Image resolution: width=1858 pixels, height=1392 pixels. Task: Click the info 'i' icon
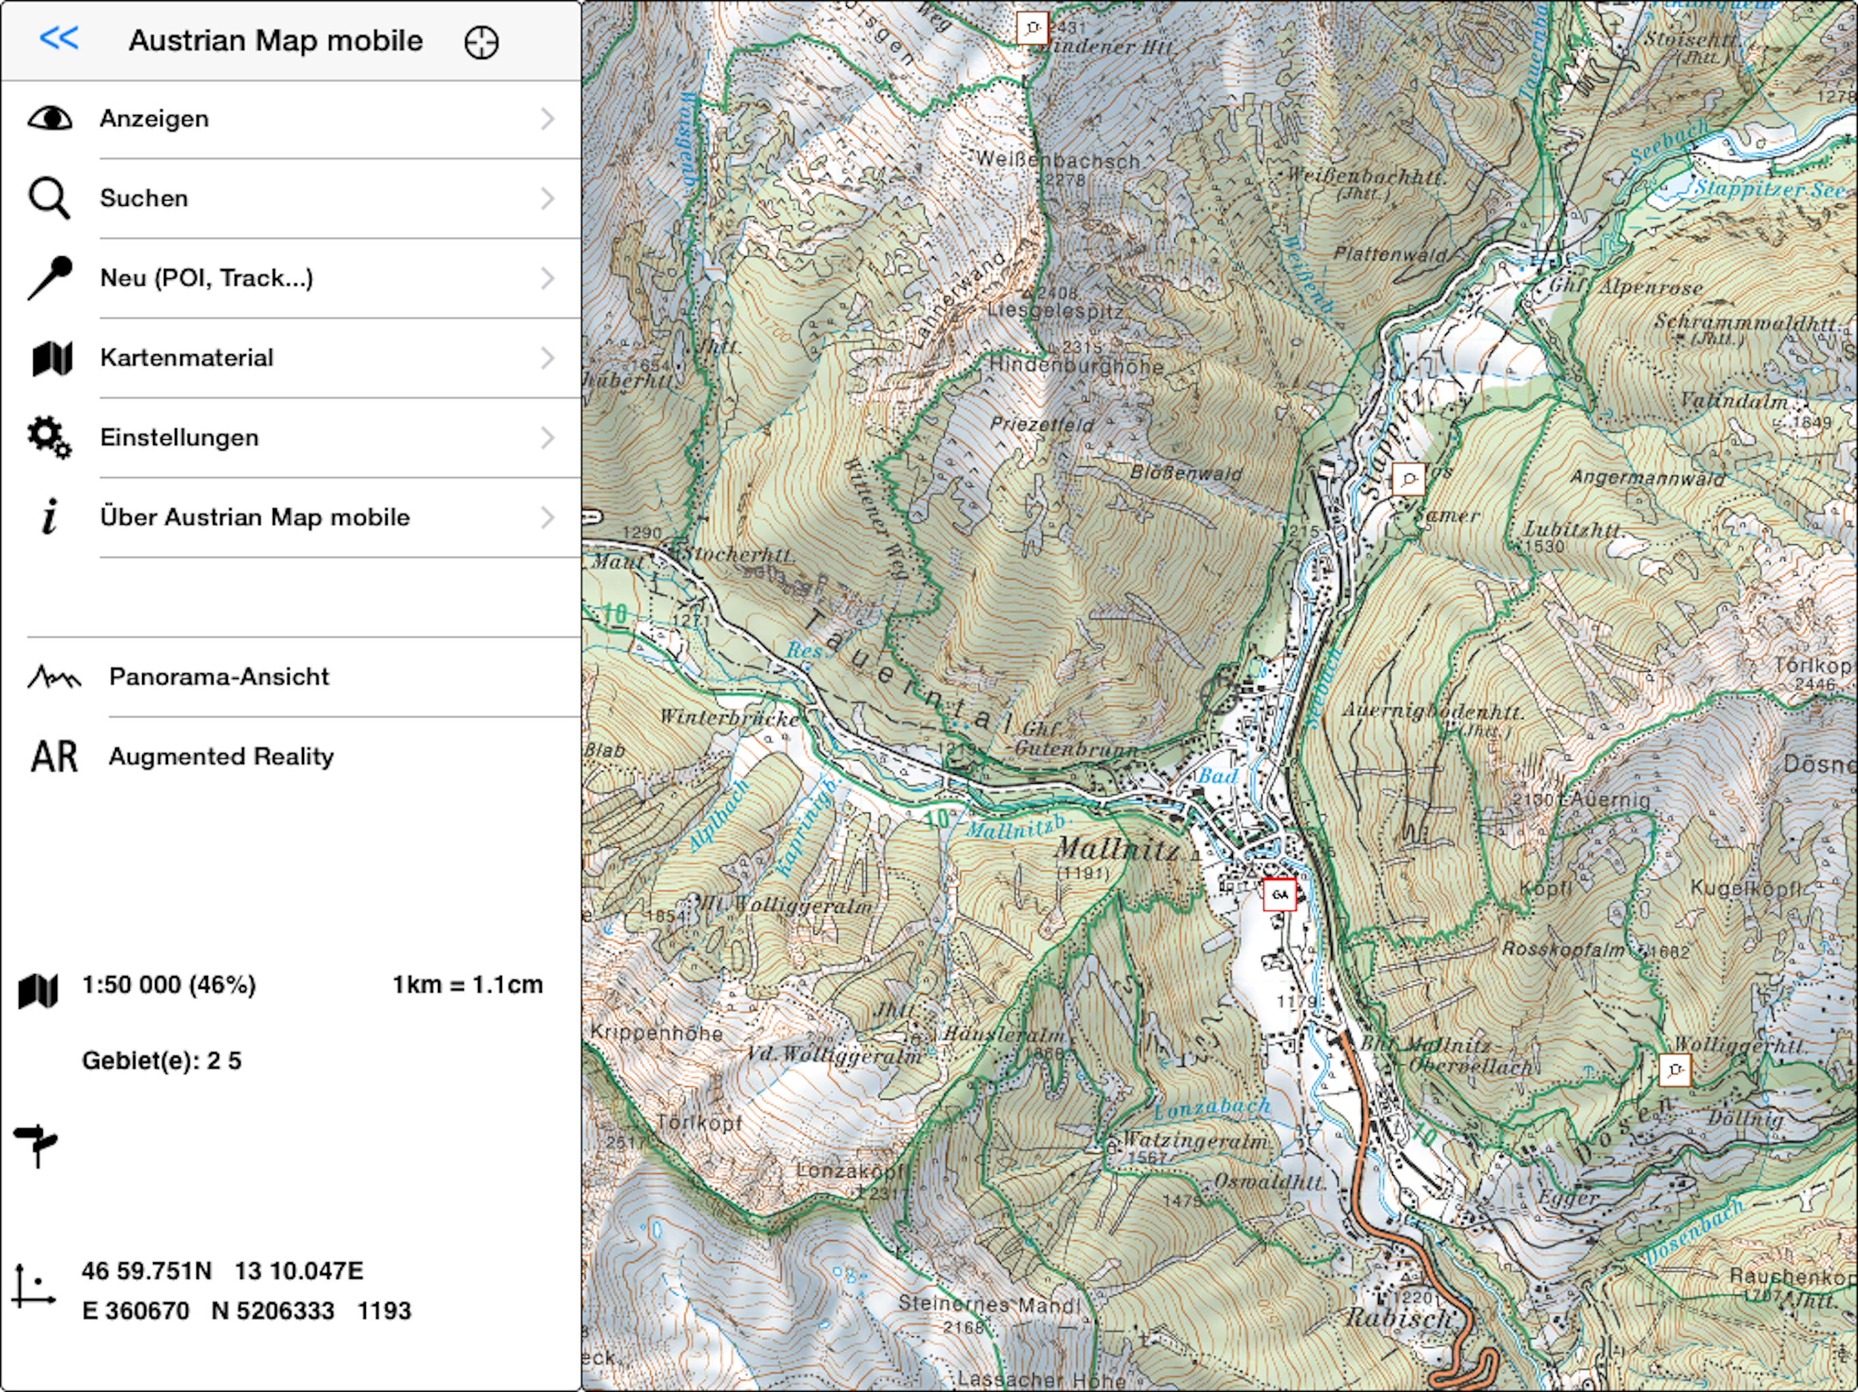(x=50, y=517)
